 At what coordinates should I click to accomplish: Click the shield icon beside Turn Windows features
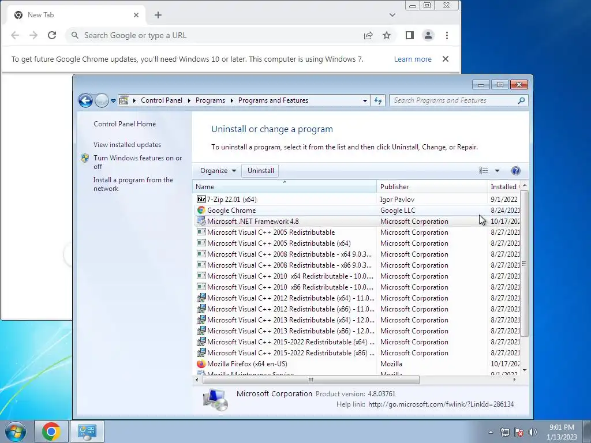85,158
